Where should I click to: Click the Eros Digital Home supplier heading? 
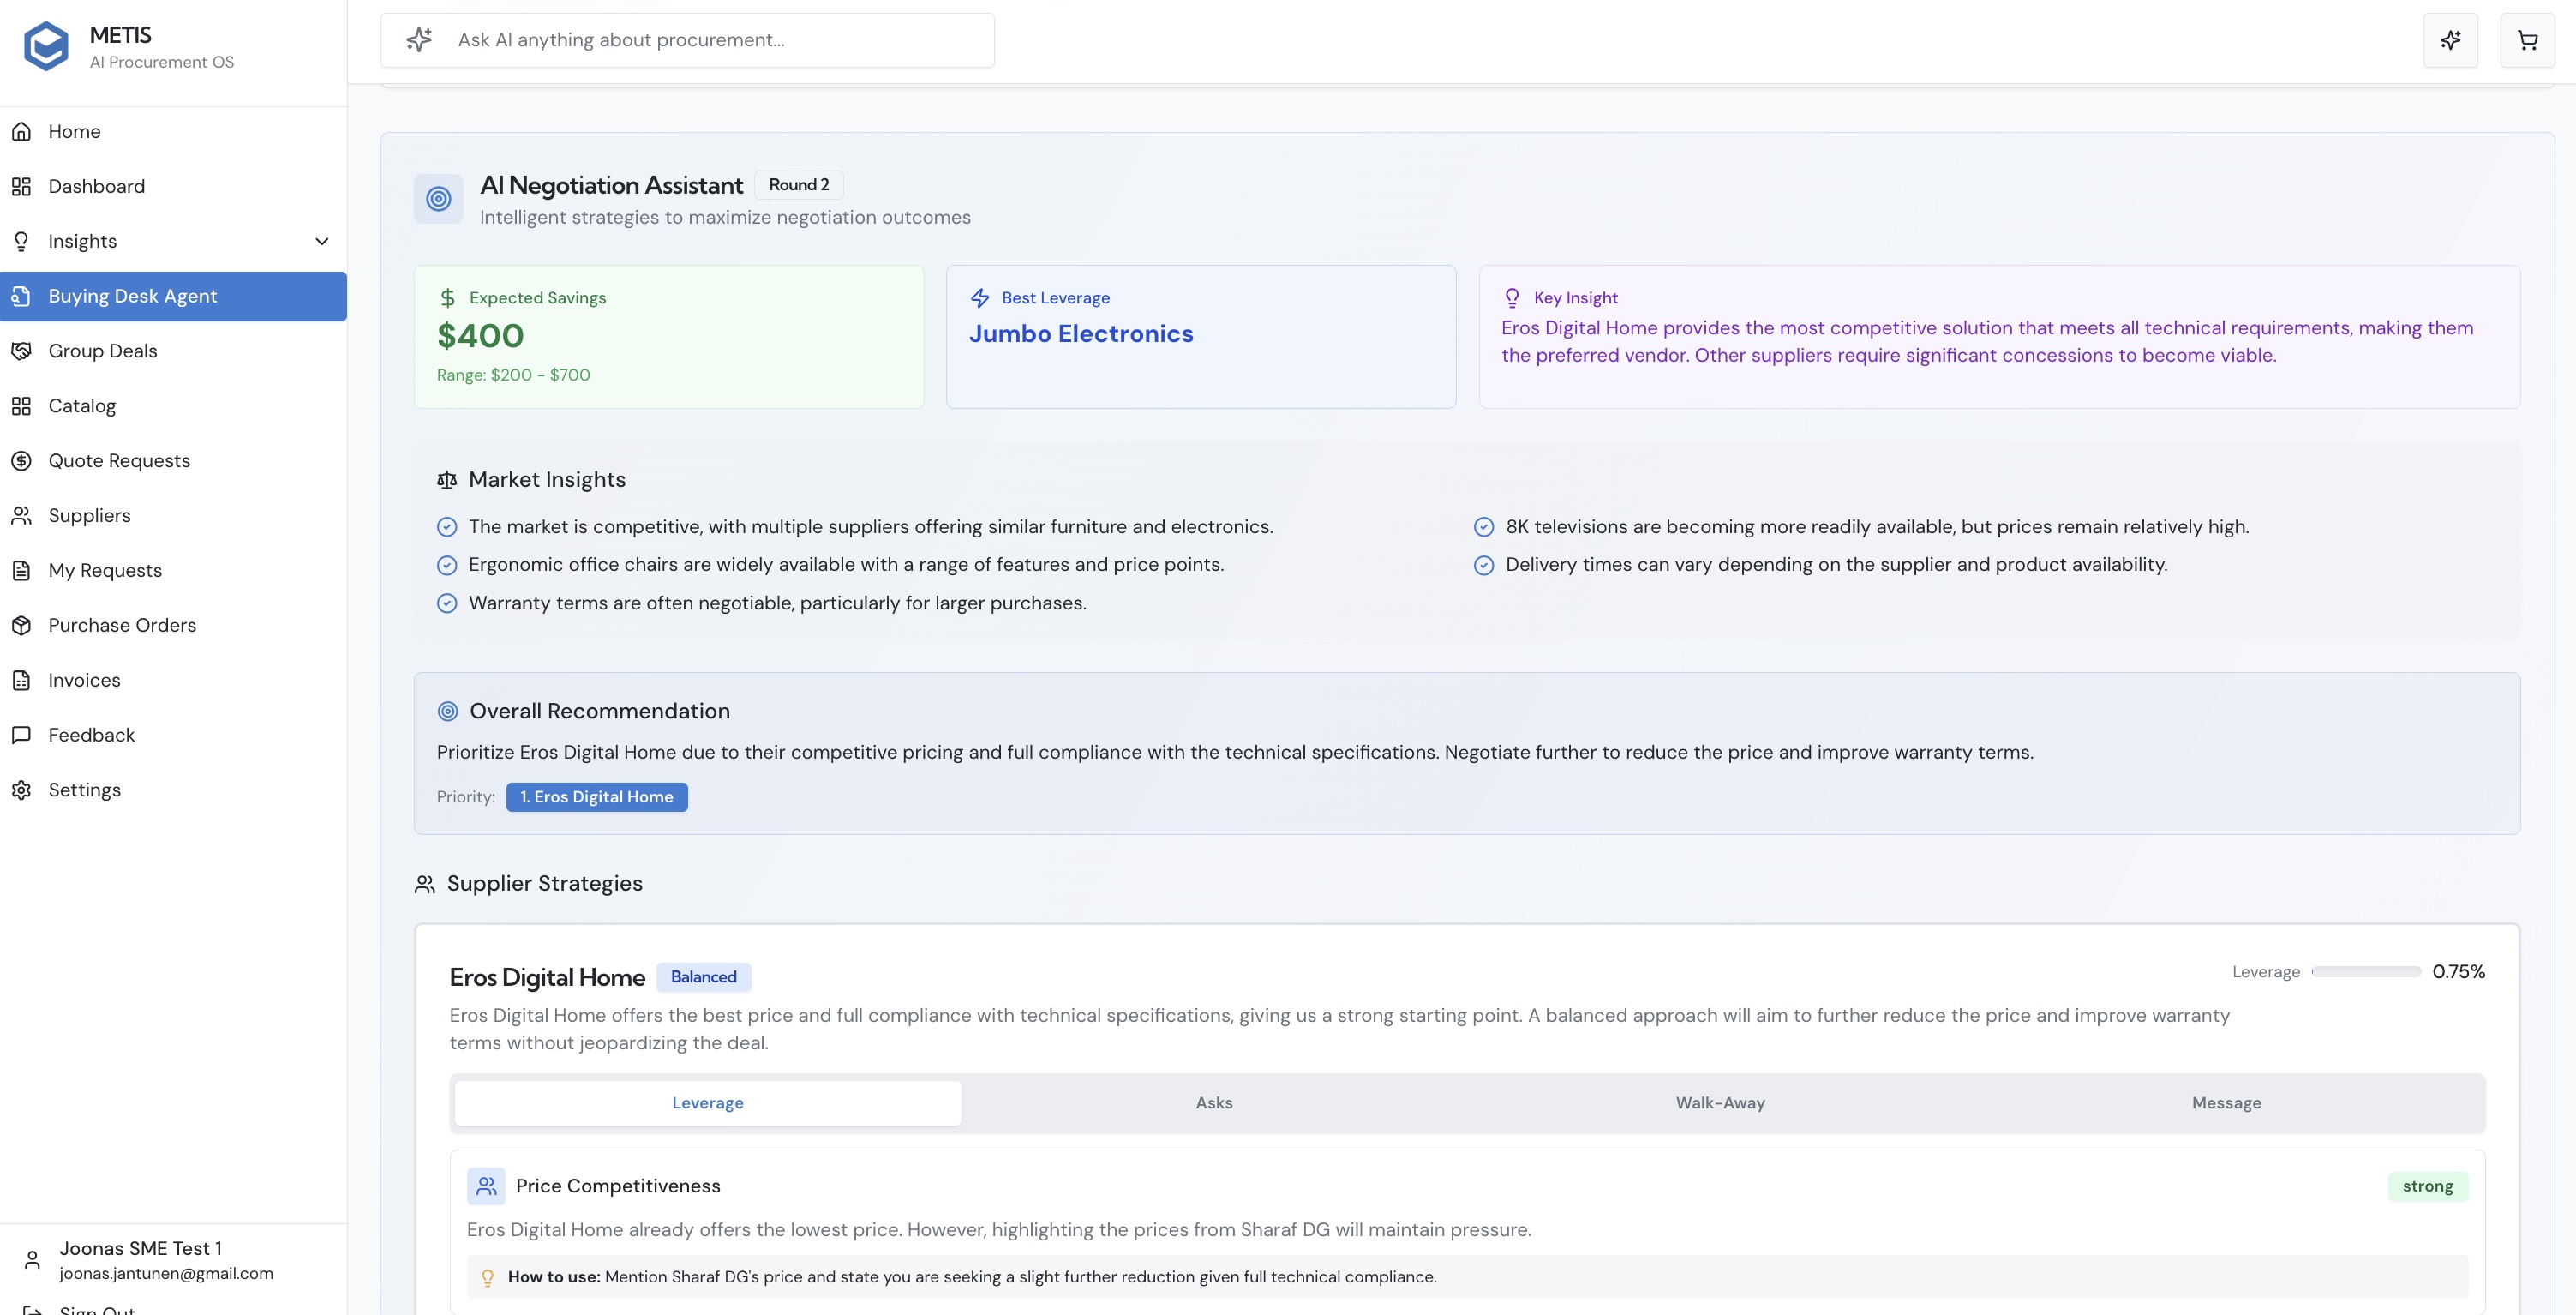tap(547, 977)
